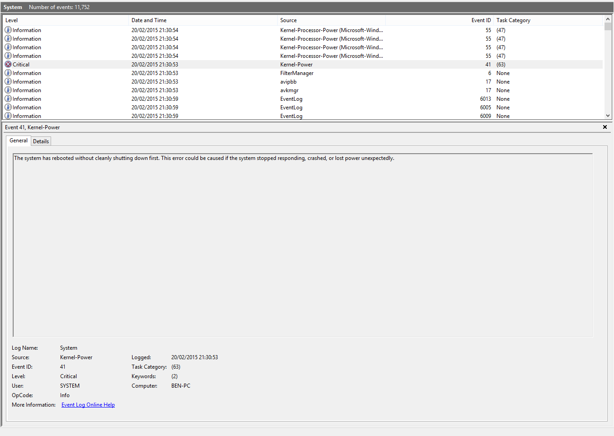Click the Information icon on the avkmgr row
The width and height of the screenshot is (614, 436).
point(8,90)
